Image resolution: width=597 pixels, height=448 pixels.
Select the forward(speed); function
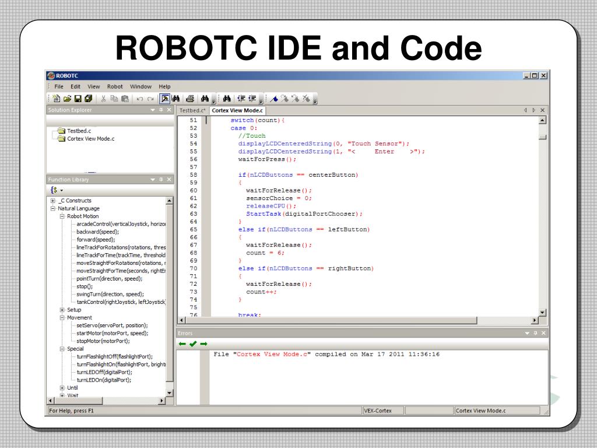(96, 240)
